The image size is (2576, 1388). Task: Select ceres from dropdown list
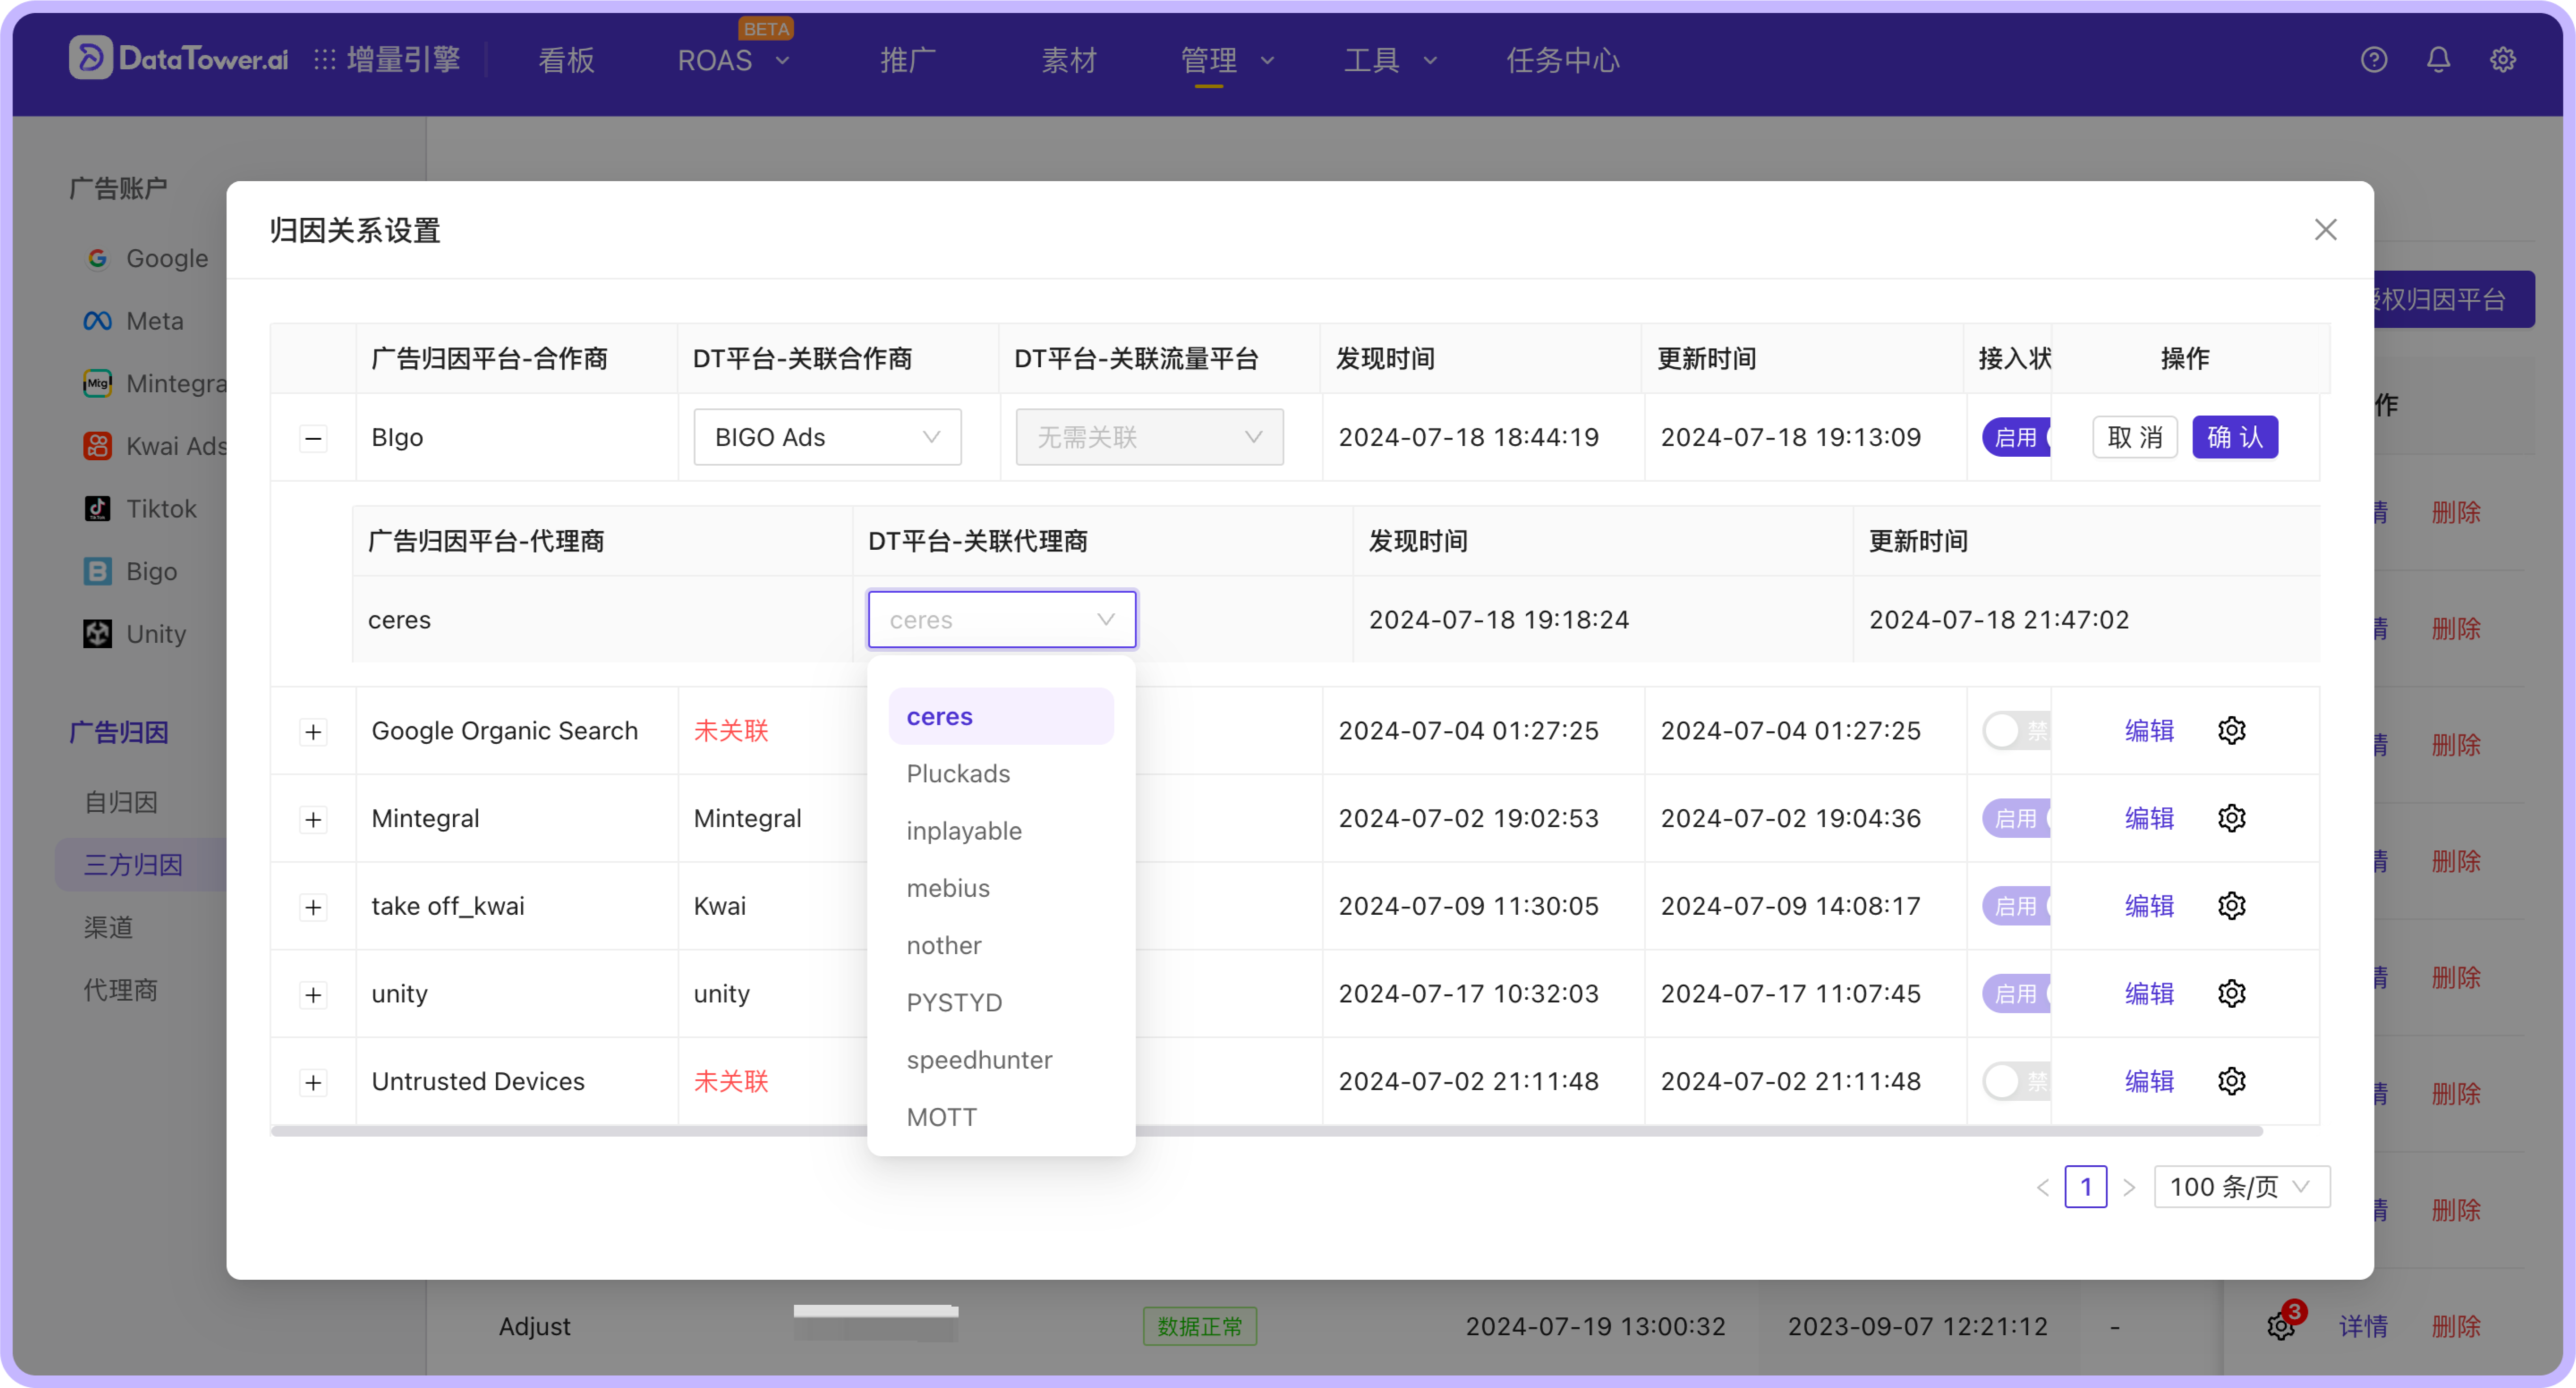pos(1000,716)
